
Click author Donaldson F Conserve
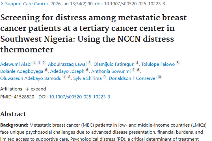tap(132, 78)
